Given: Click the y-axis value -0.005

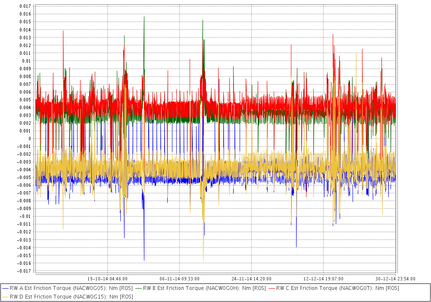Looking at the screenshot, I should click(24, 177).
